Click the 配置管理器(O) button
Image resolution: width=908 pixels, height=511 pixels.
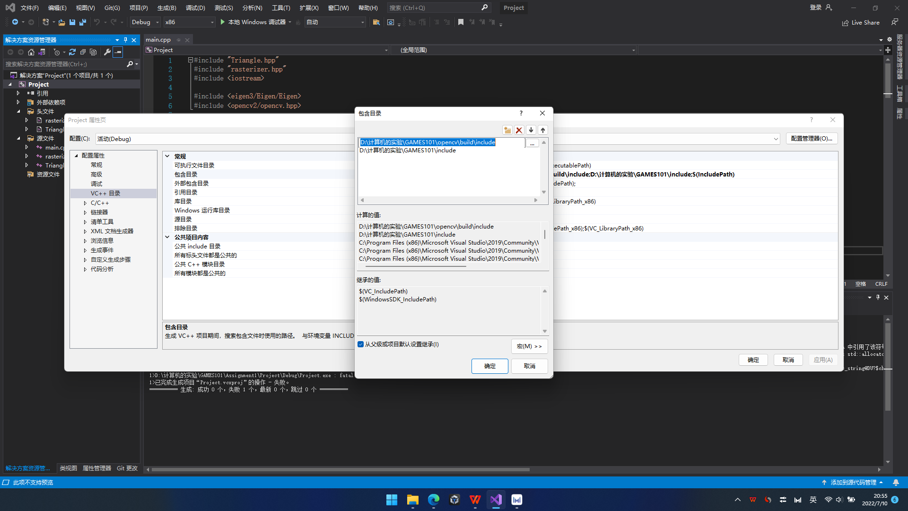click(812, 138)
